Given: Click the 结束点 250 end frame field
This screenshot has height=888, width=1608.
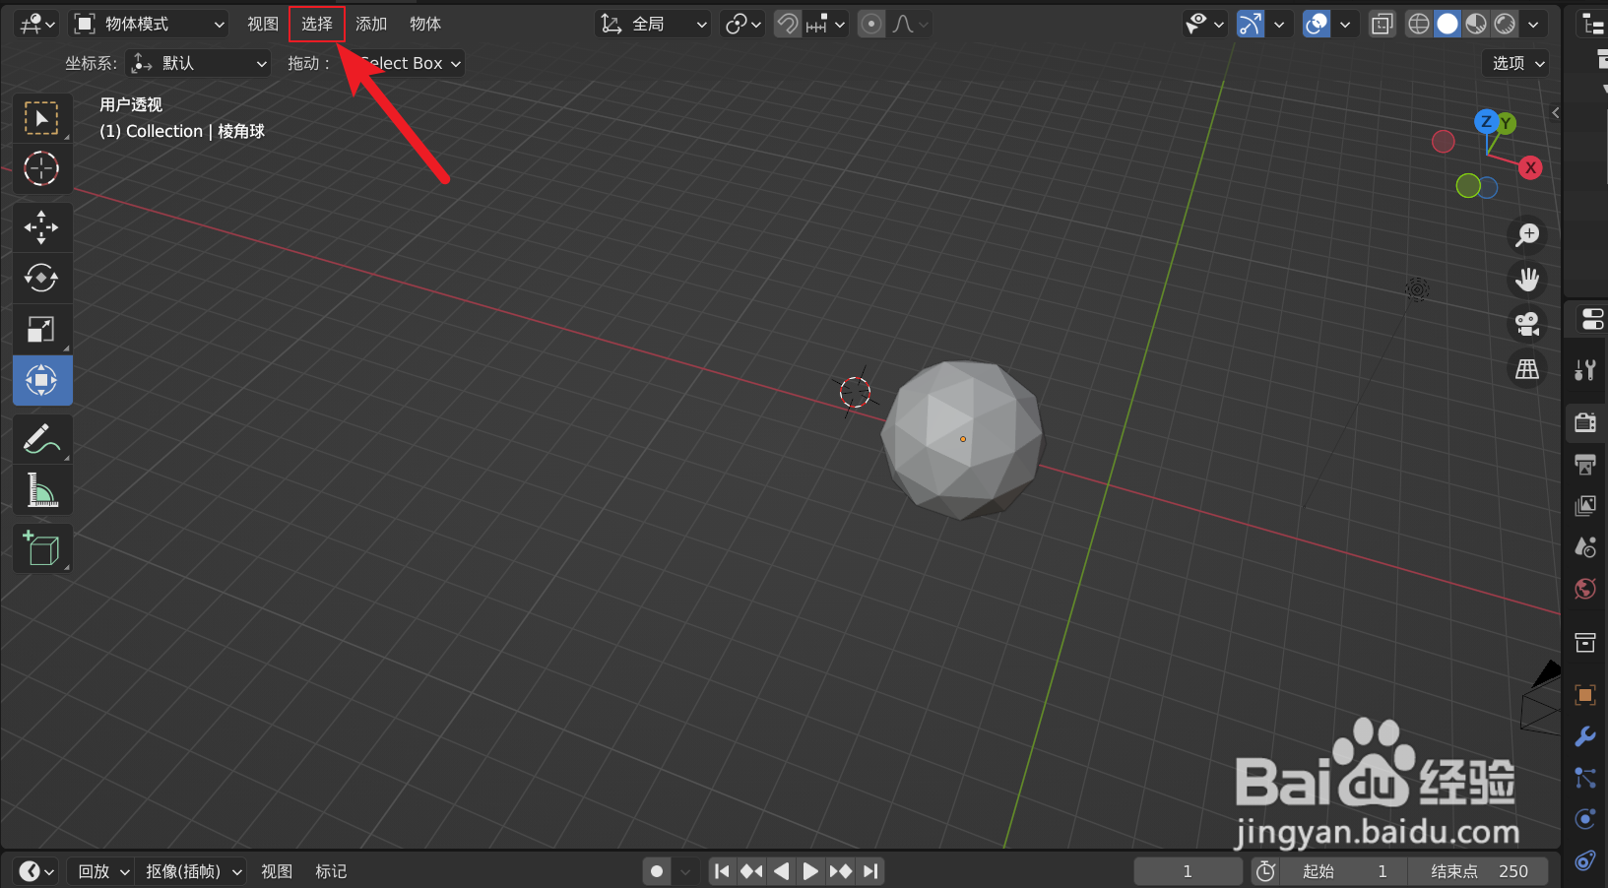Looking at the screenshot, I should pyautogui.click(x=1479, y=871).
